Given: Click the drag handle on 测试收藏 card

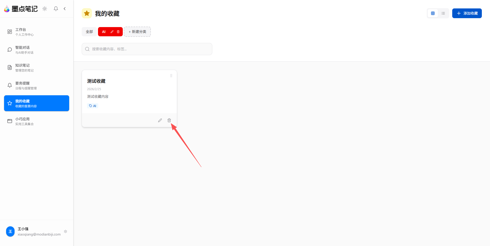Looking at the screenshot, I should point(171,76).
